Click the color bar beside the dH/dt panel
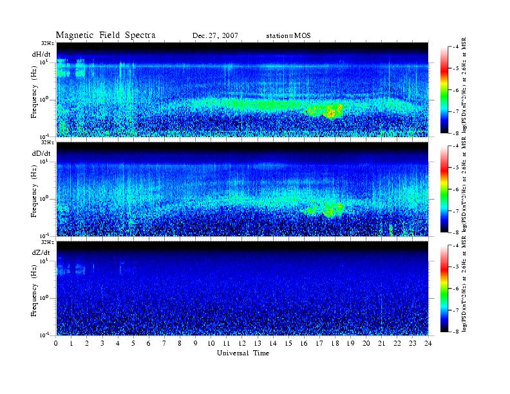Image resolution: width=510 pixels, height=394 pixels. 444,90
